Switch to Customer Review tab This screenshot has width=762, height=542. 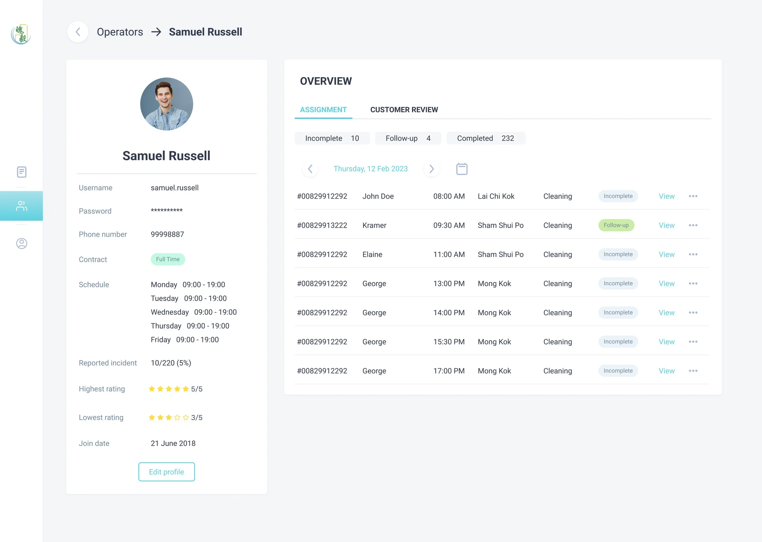pos(404,110)
